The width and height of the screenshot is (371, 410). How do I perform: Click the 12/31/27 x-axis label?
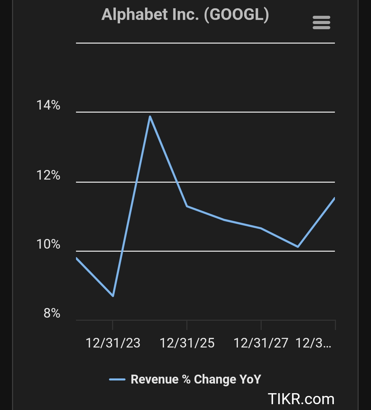(261, 343)
